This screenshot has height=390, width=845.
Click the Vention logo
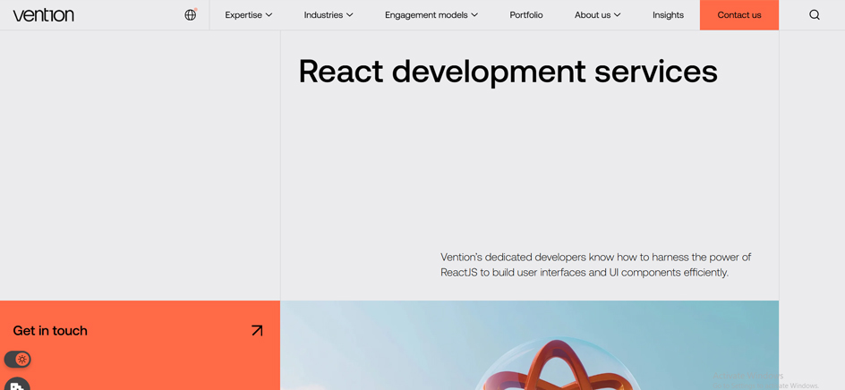[44, 15]
